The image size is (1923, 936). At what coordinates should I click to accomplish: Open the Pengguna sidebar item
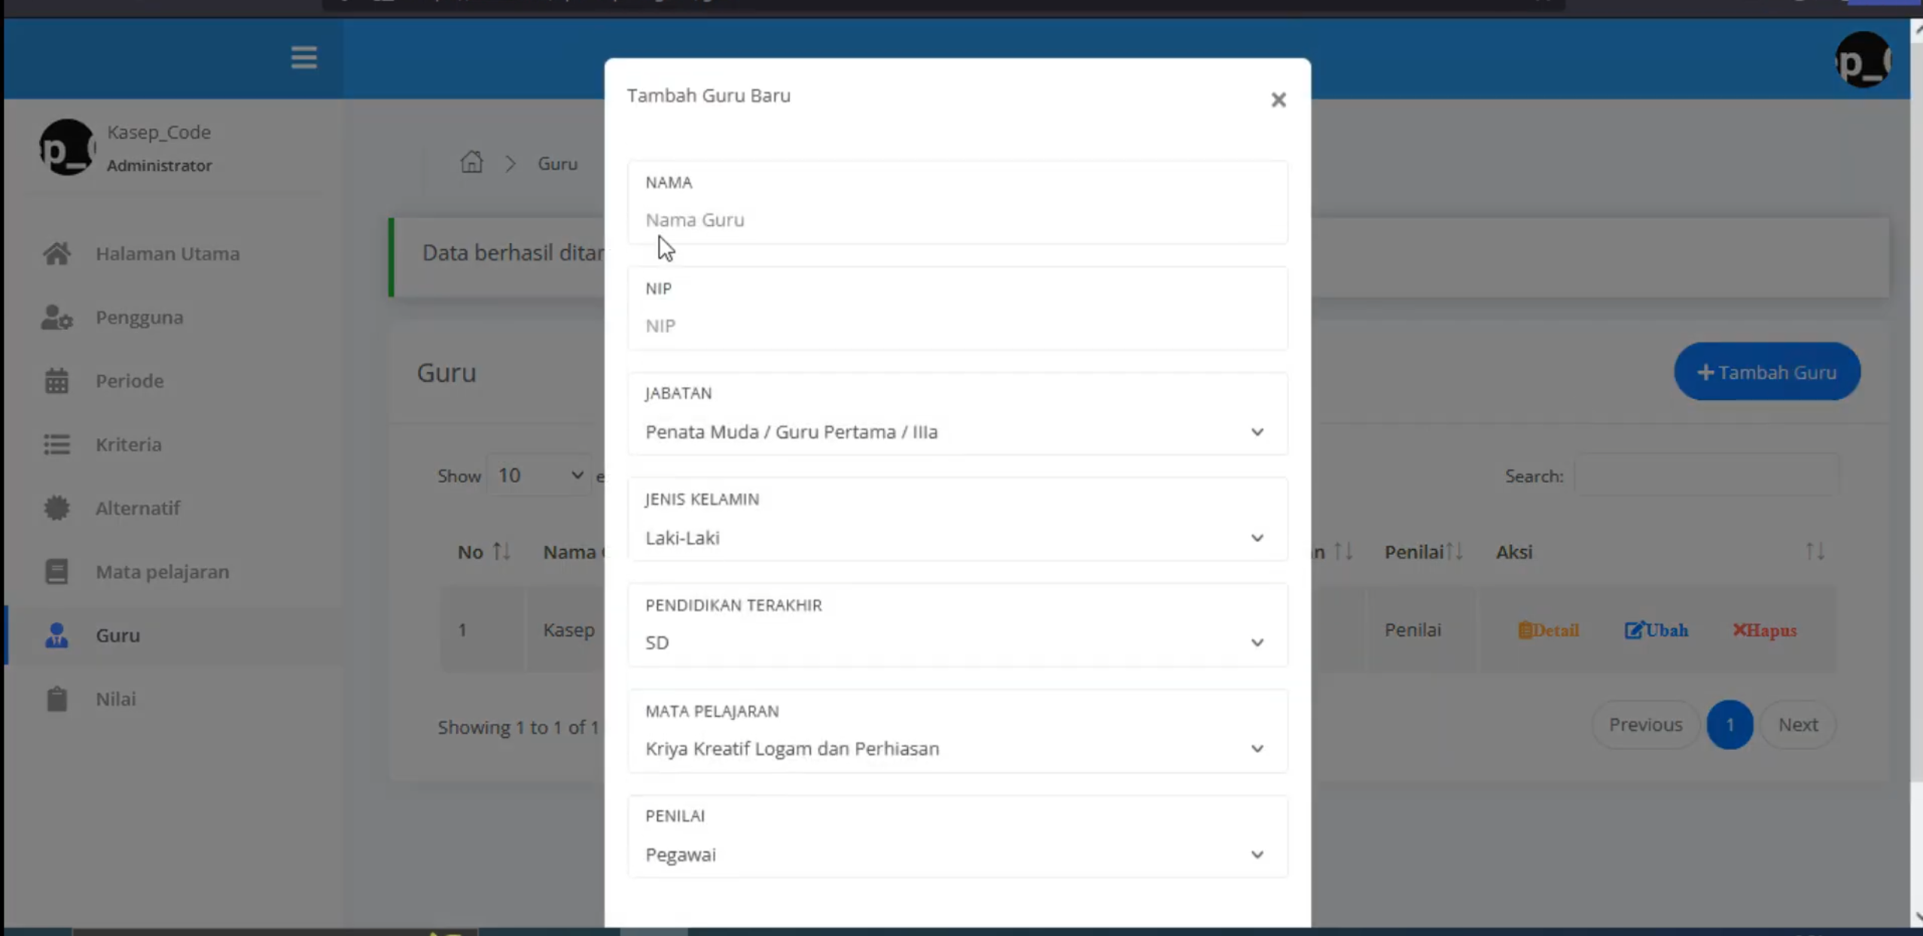tap(139, 317)
